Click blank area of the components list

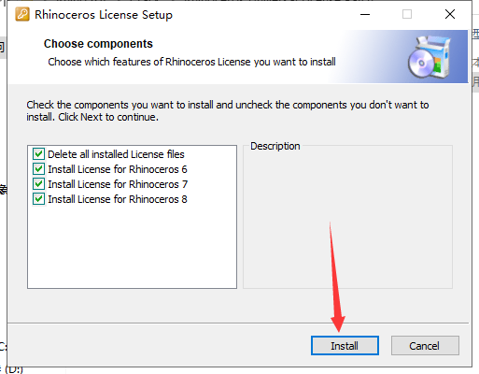[x=132, y=246]
